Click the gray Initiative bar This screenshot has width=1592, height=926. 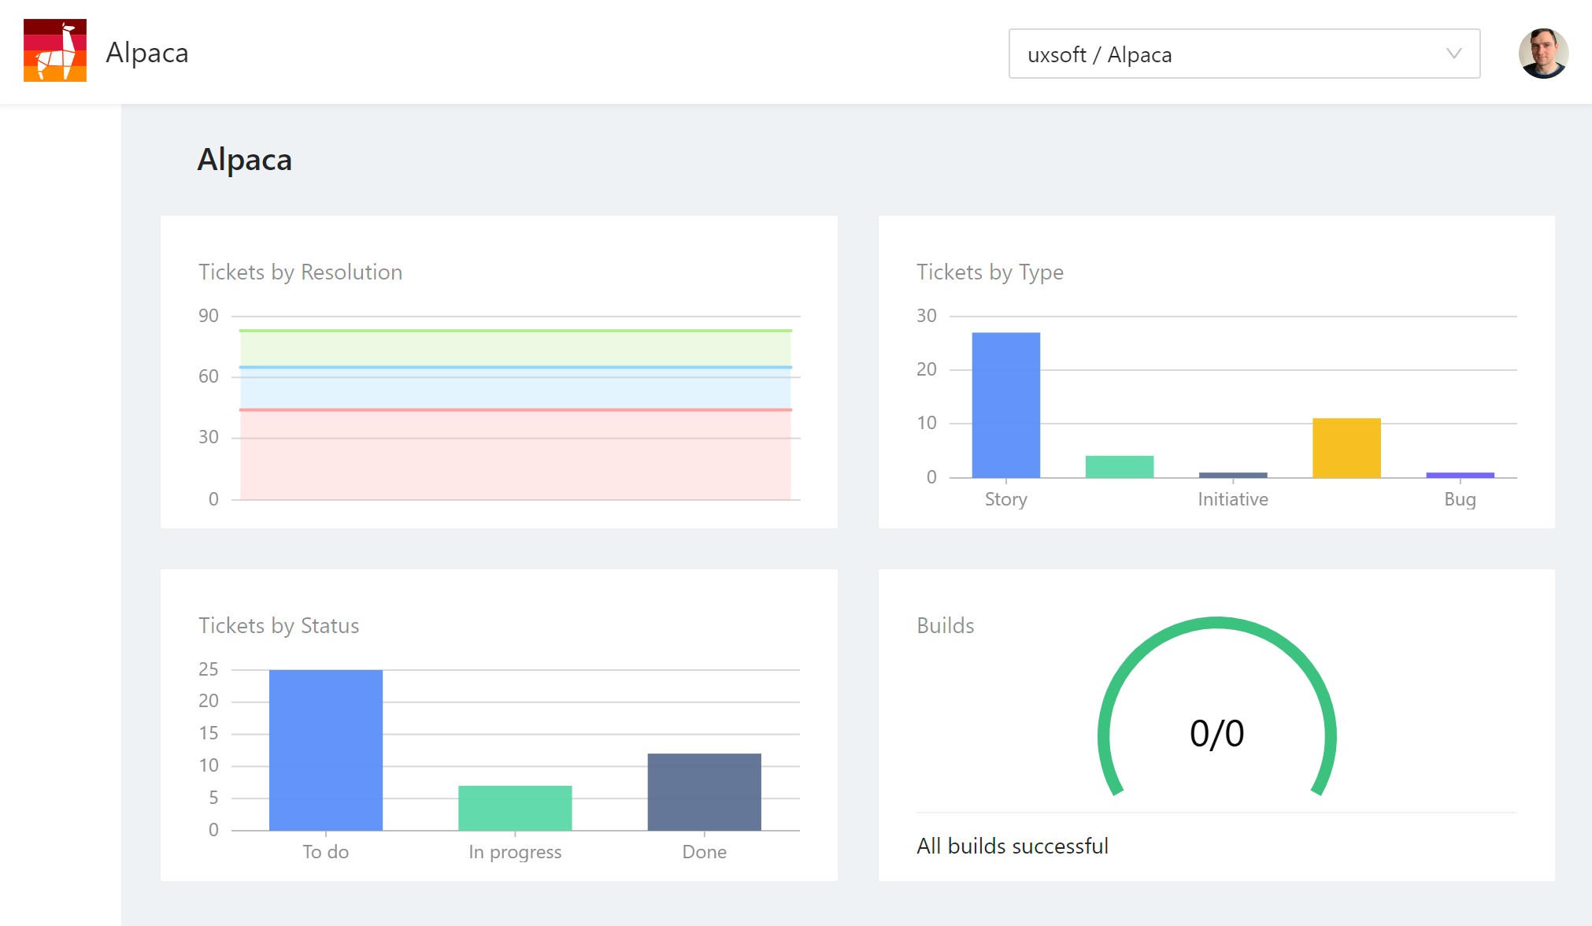coord(1233,475)
